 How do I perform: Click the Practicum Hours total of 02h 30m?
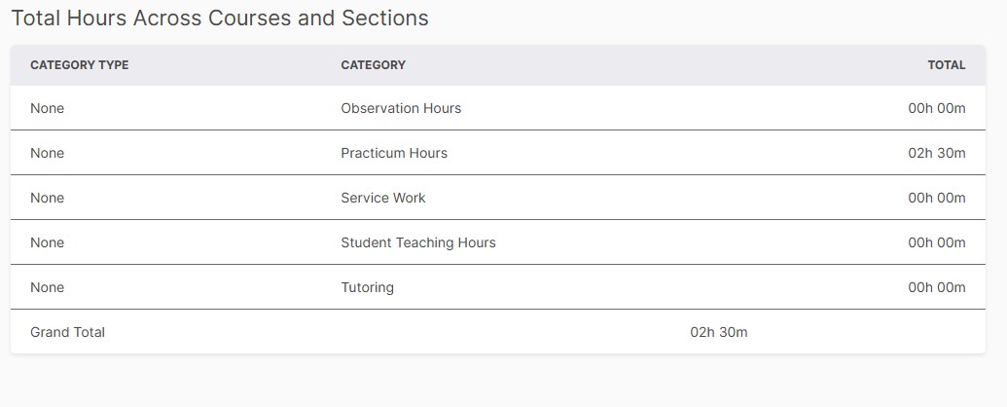[x=936, y=153]
